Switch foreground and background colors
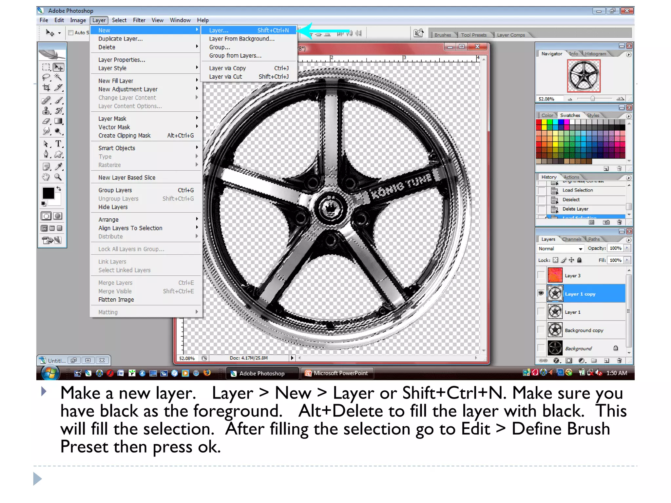 tap(59, 189)
